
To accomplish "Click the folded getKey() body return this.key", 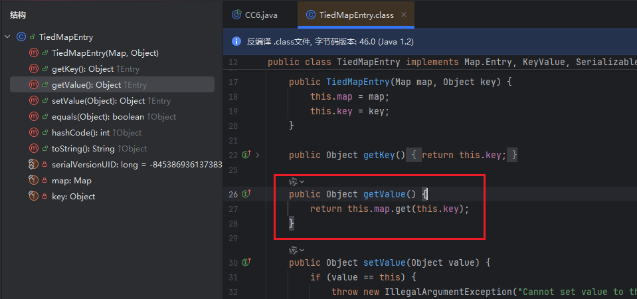I will coord(464,155).
